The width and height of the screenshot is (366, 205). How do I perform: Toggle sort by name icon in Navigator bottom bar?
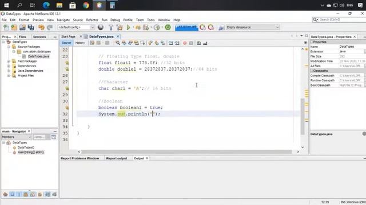click(47, 195)
